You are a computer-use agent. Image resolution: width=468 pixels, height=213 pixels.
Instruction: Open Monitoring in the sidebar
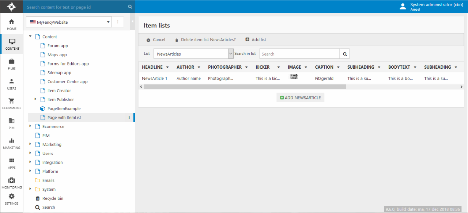click(12, 183)
